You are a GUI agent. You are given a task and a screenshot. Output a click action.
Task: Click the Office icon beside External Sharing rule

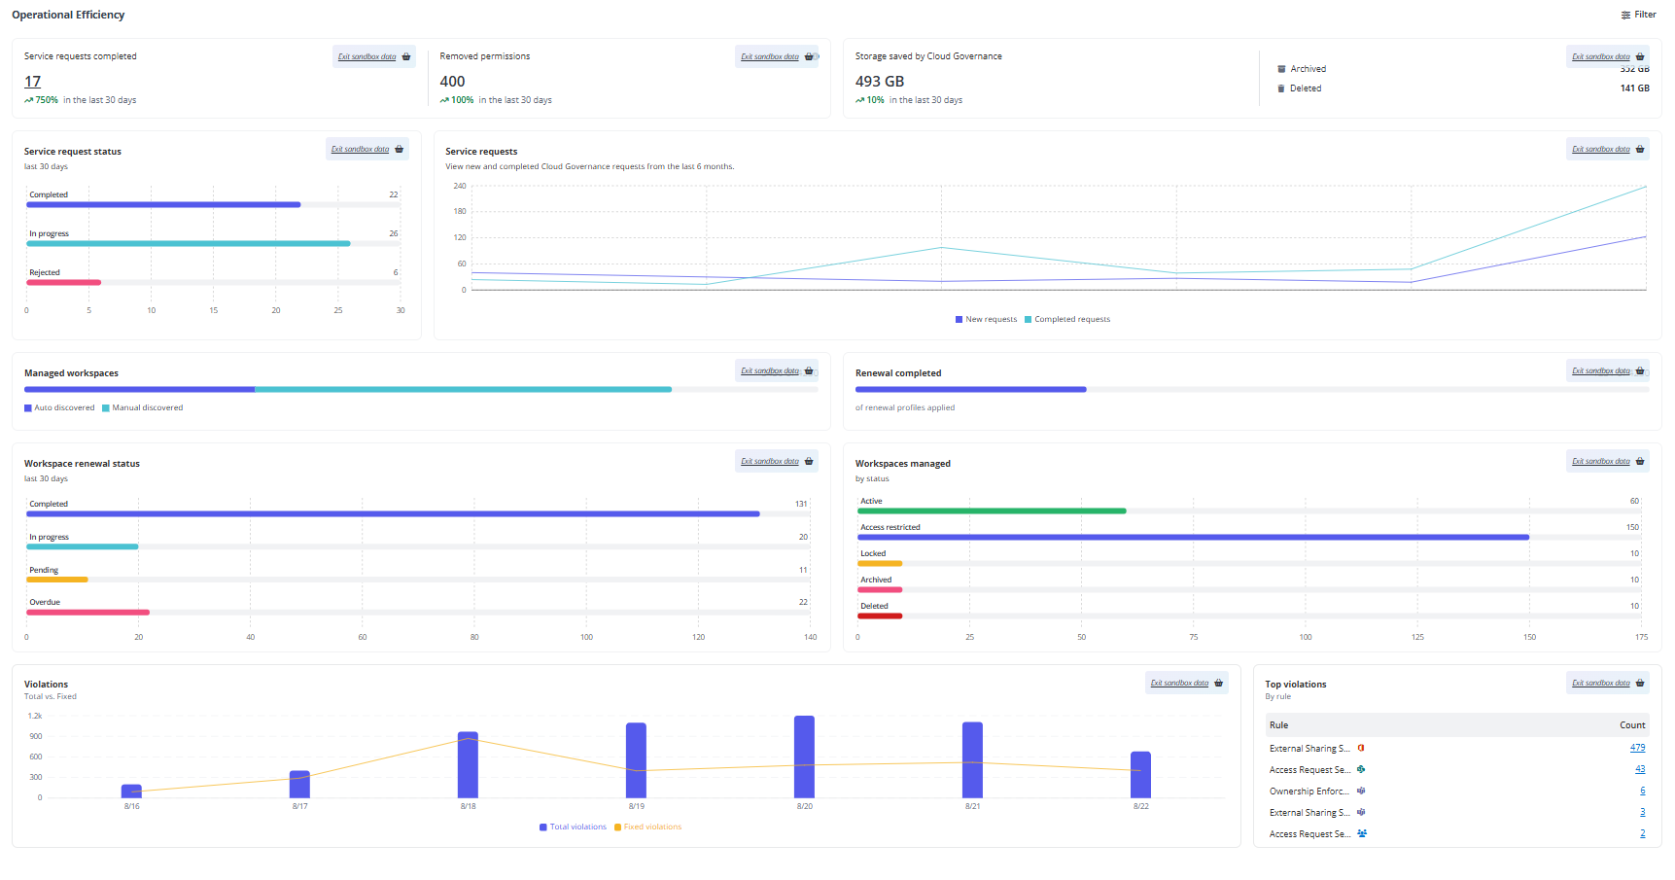click(1361, 749)
